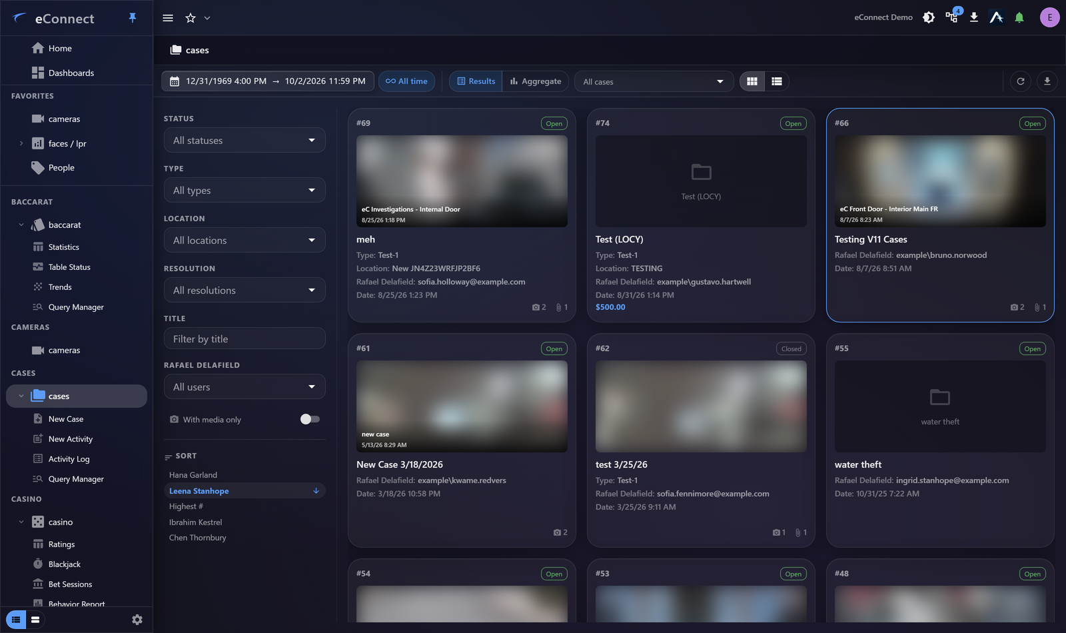Open the All resolutions dropdown
1066x633 pixels.
[245, 291]
